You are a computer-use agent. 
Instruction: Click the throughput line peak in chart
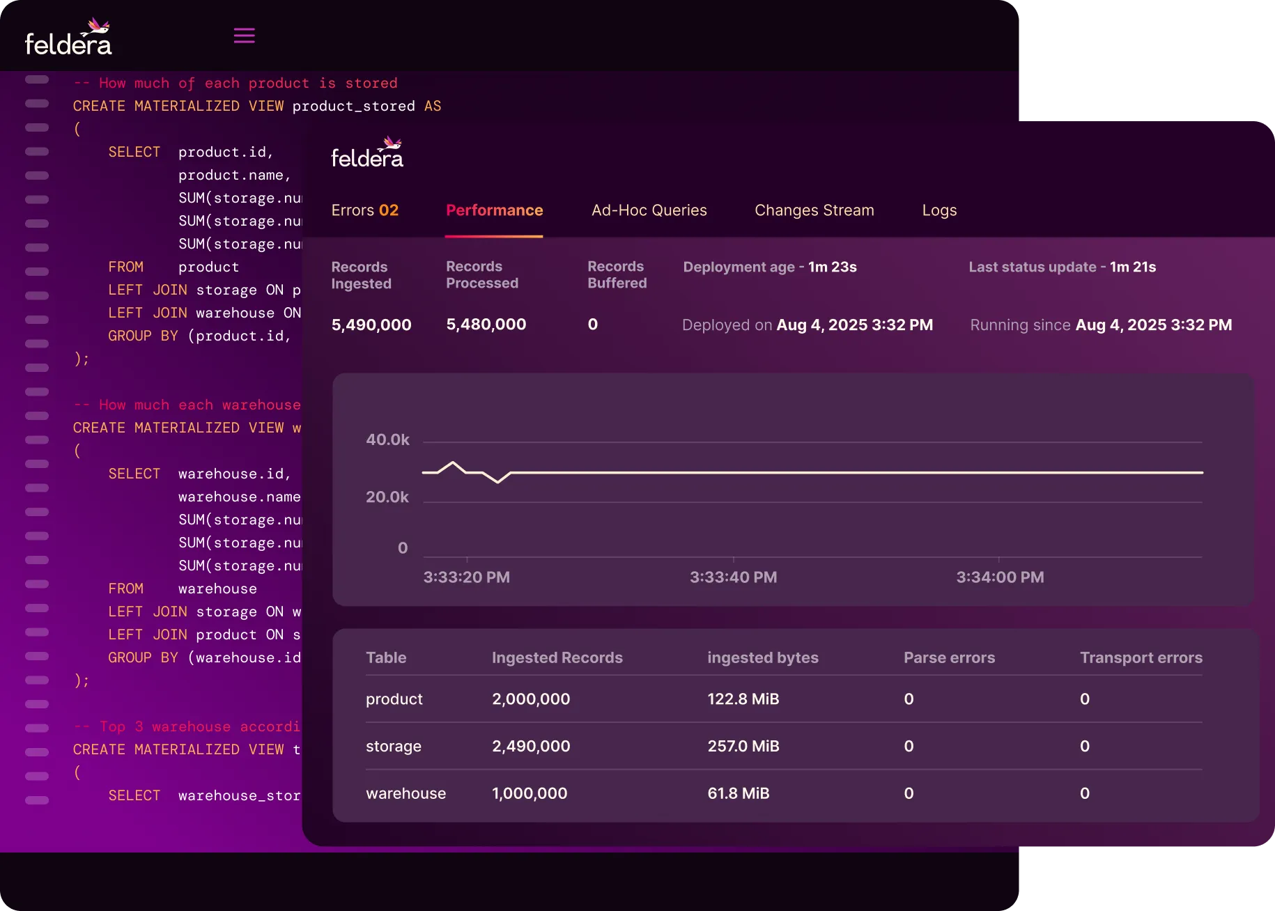[x=453, y=462]
